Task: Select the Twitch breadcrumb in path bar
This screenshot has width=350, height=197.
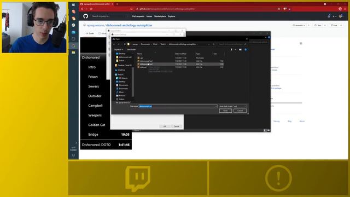Action: (163, 44)
